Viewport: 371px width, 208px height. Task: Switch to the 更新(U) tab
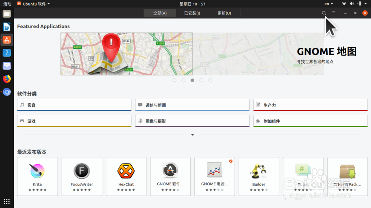[224, 13]
